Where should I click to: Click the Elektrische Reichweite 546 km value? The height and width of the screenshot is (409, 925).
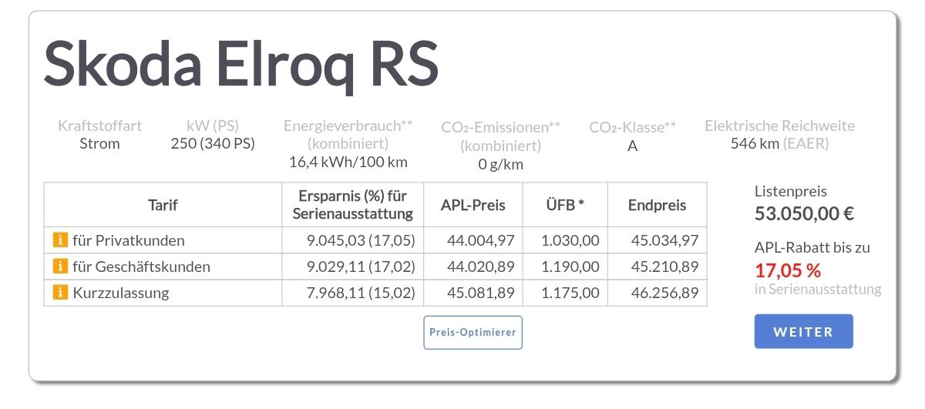tap(779, 143)
